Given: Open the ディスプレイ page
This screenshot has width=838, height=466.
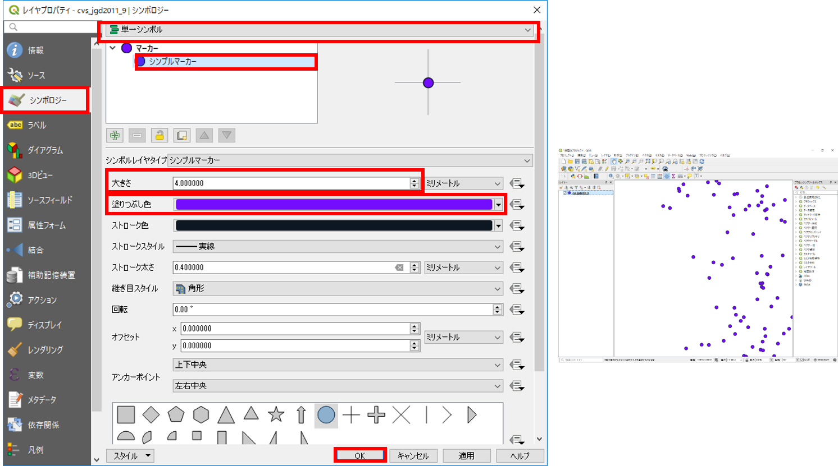Looking at the screenshot, I should tap(45, 325).
